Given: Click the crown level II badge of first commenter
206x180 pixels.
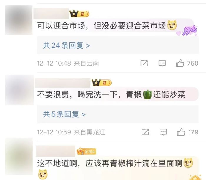Looking at the screenshot, I should click(79, 14).
